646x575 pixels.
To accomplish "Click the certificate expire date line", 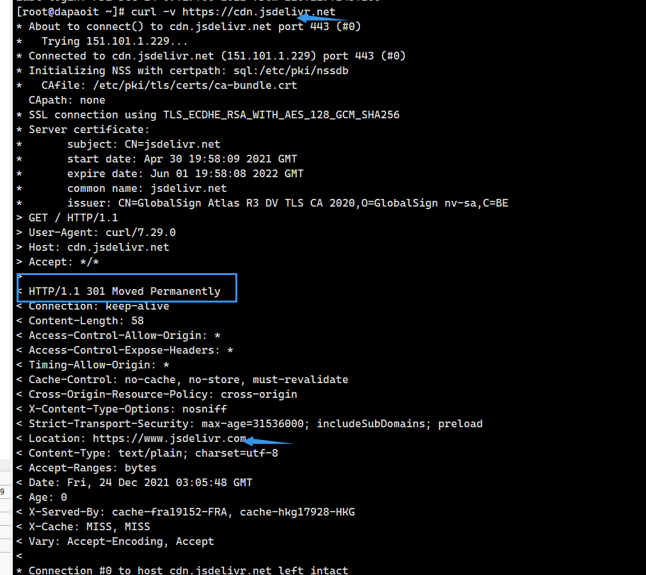I will click(x=160, y=174).
